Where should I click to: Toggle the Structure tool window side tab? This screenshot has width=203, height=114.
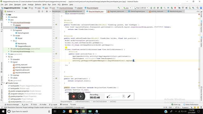[2, 27]
